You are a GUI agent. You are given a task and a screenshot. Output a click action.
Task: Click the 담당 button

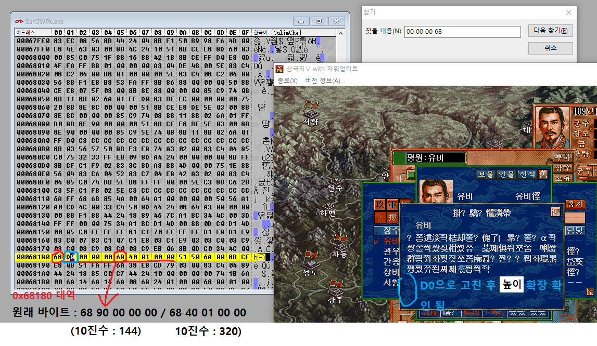tap(575, 230)
